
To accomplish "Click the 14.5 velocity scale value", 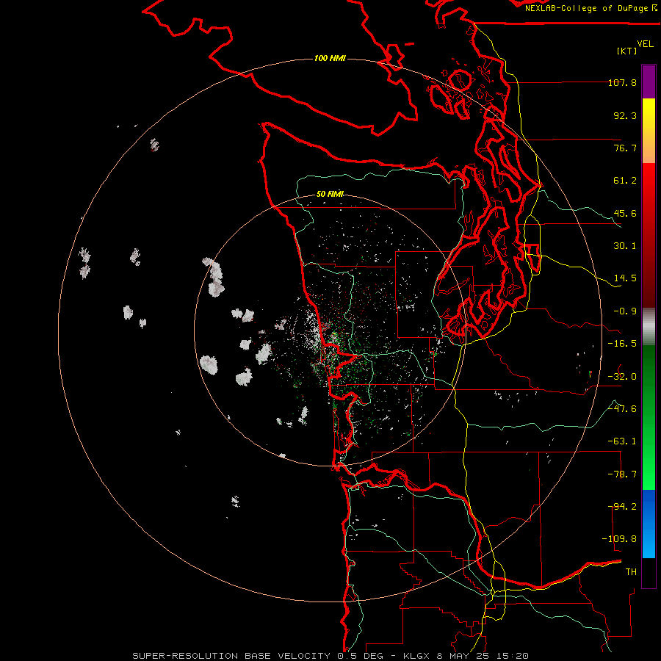I will click(x=625, y=278).
